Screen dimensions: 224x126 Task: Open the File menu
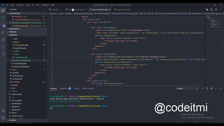tap(7, 5)
